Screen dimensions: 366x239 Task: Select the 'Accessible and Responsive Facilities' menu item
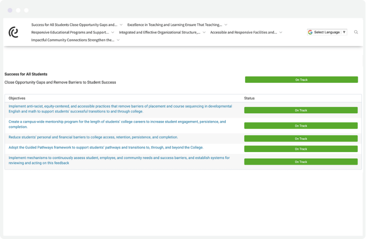coord(243,32)
